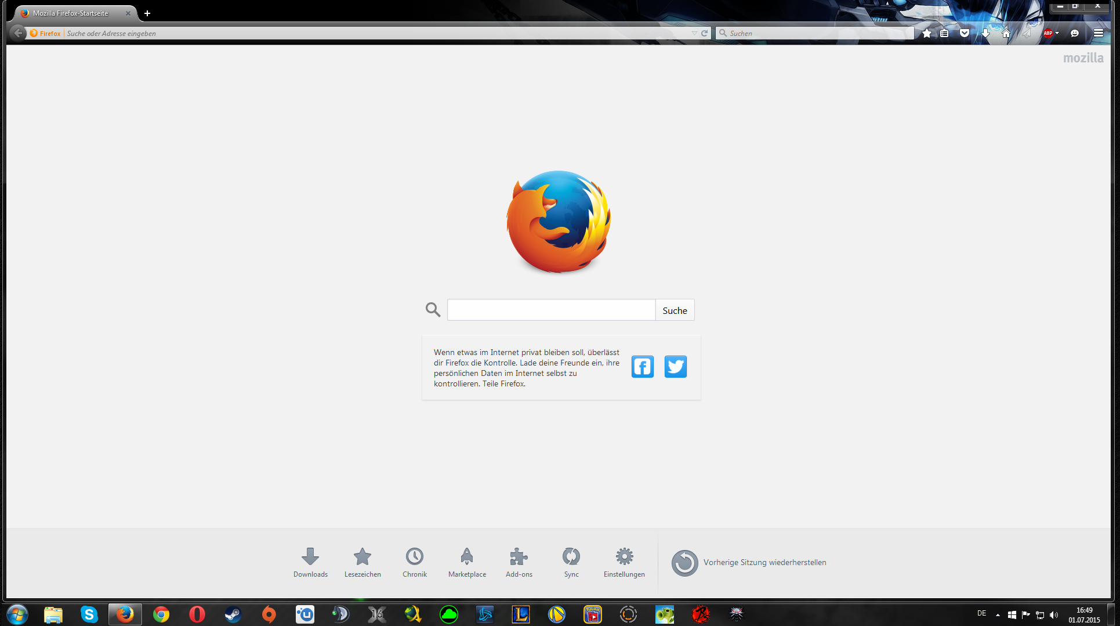Open the Firefox hamburger menu

click(1099, 34)
